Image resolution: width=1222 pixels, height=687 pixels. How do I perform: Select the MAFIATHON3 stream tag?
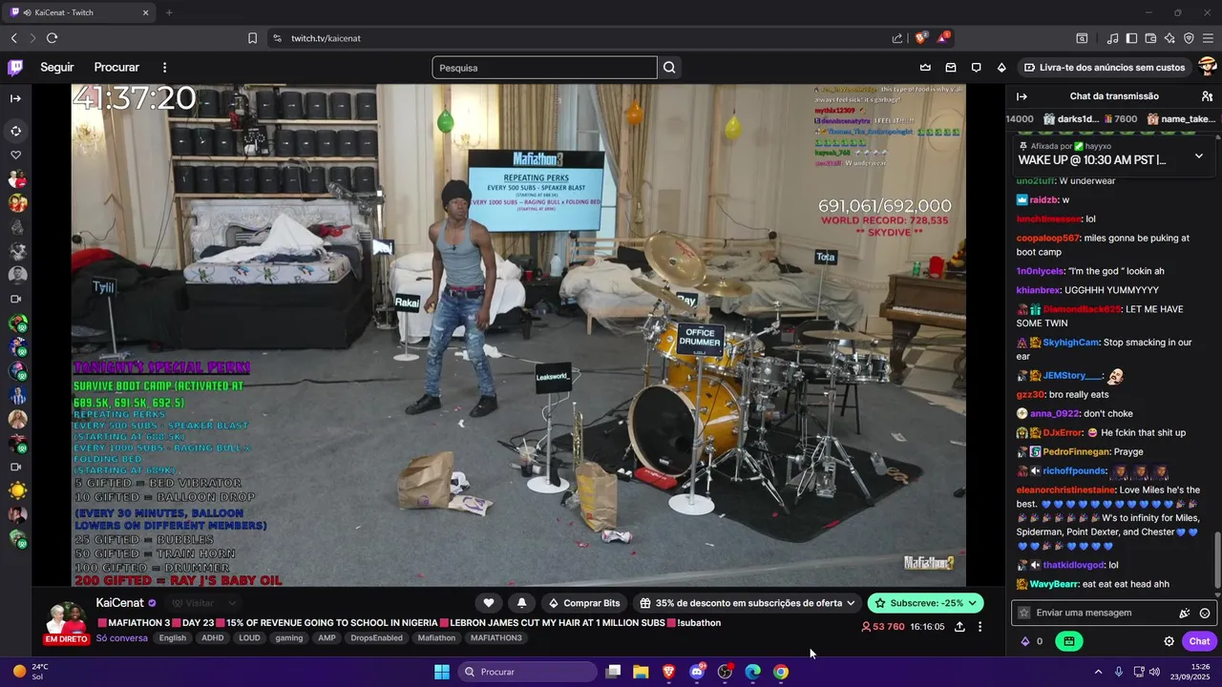(x=496, y=638)
